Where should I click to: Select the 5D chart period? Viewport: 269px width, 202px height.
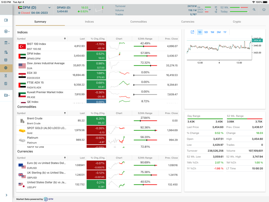tap(206, 32)
